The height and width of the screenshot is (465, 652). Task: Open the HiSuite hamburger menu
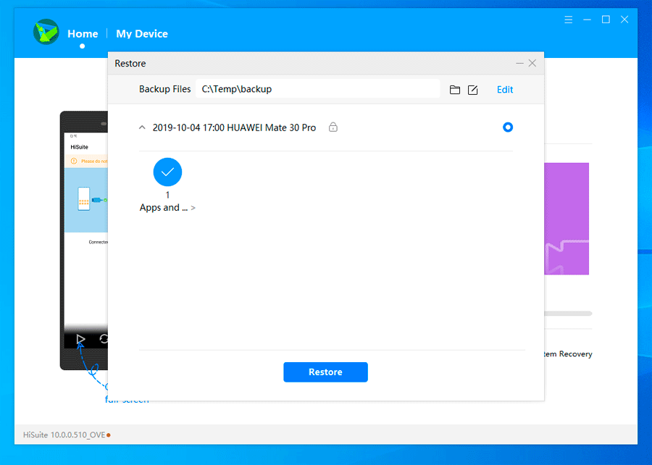[x=569, y=20]
